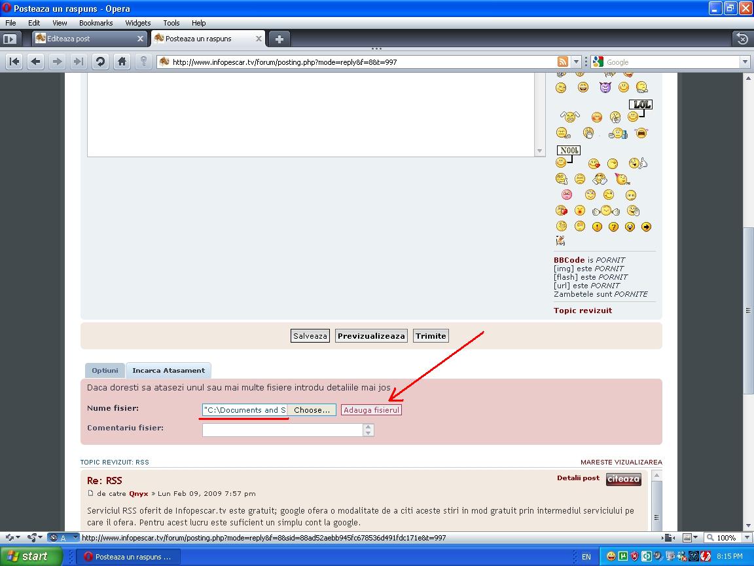
Task: Open closed tabs trash list
Action: [x=742, y=39]
